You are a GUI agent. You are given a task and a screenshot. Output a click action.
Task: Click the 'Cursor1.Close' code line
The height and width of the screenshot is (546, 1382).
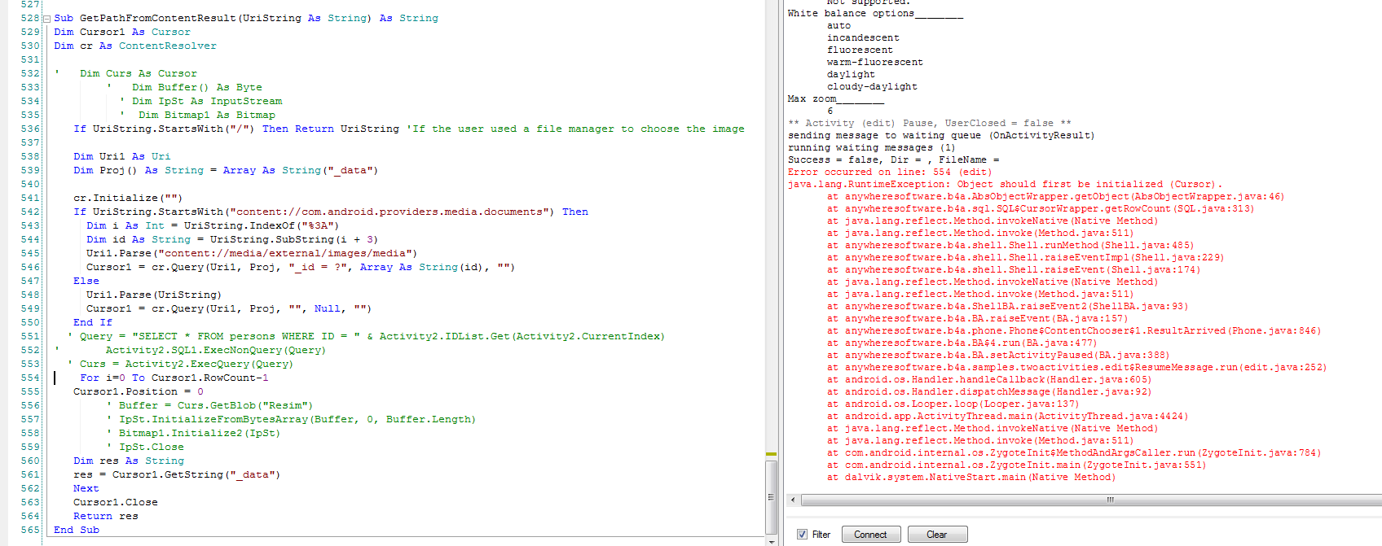[x=116, y=502]
